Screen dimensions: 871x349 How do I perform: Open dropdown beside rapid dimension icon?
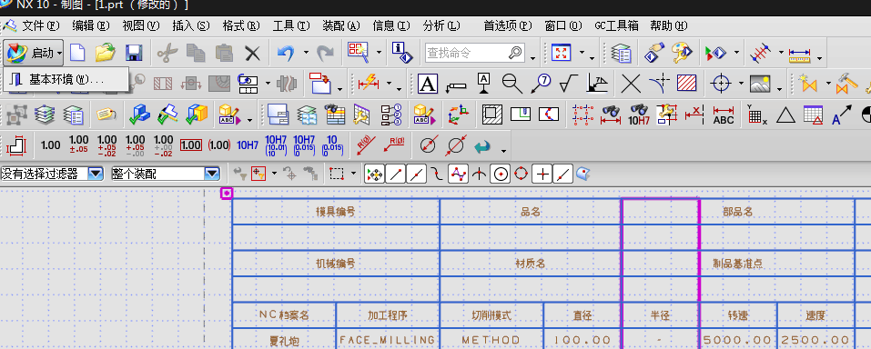pyautogui.click(x=389, y=85)
